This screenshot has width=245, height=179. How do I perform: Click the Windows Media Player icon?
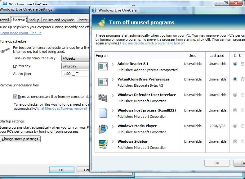pos(103,129)
